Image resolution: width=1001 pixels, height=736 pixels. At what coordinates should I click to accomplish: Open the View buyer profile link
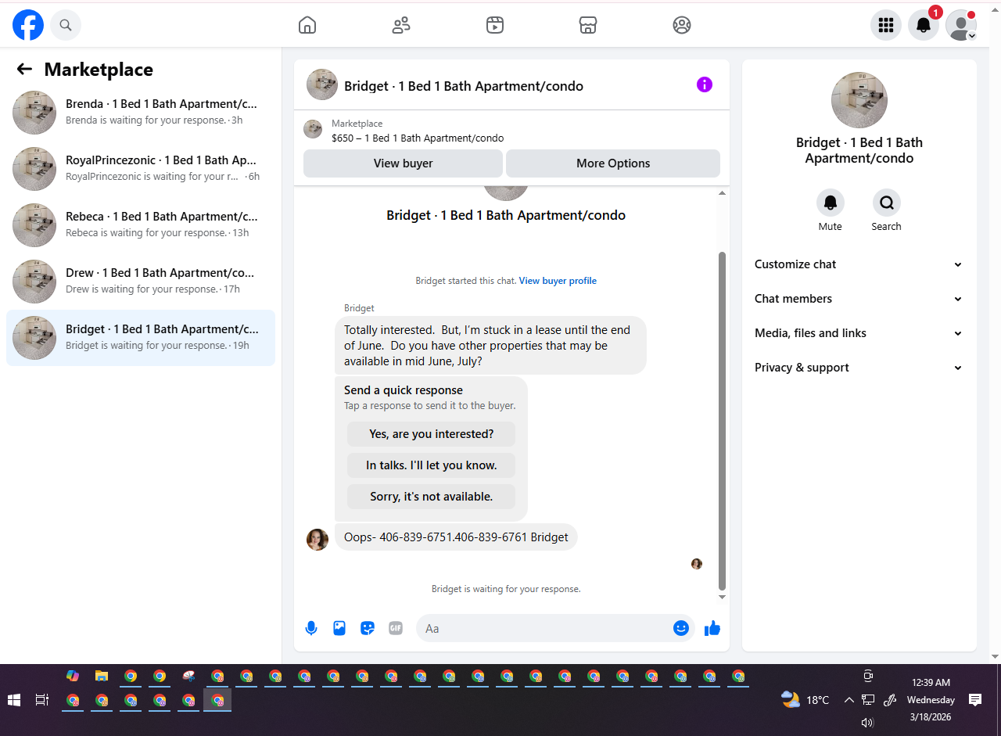(x=558, y=281)
